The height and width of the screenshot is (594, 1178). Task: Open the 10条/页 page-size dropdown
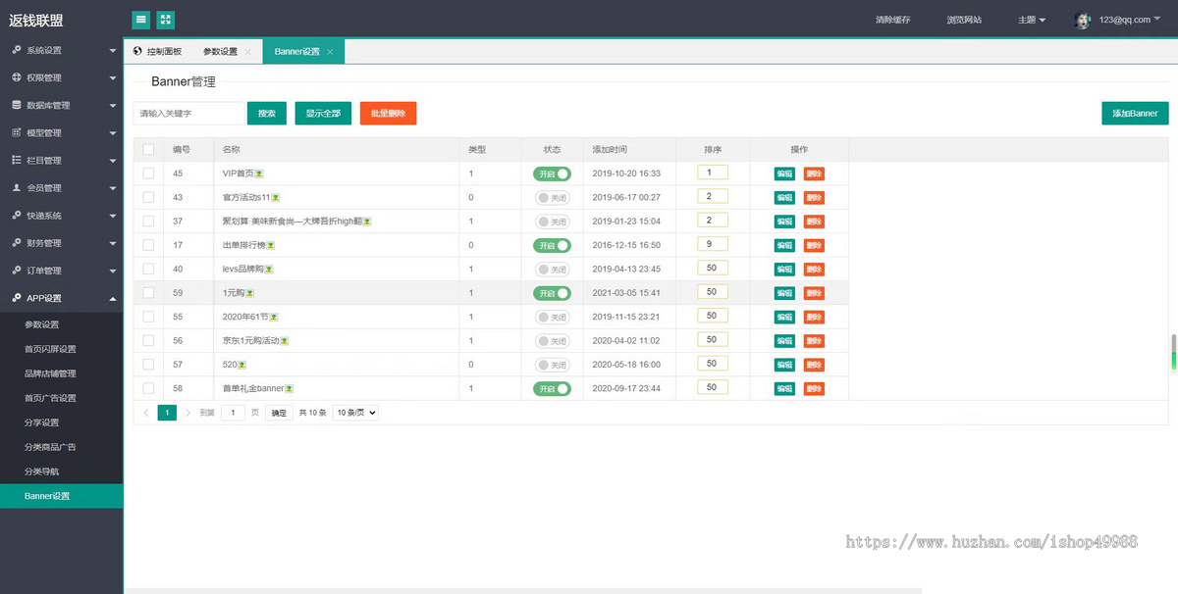pyautogui.click(x=354, y=413)
